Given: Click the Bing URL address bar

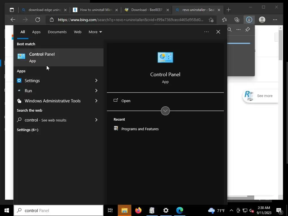Looking at the screenshot, I should click(130, 20).
